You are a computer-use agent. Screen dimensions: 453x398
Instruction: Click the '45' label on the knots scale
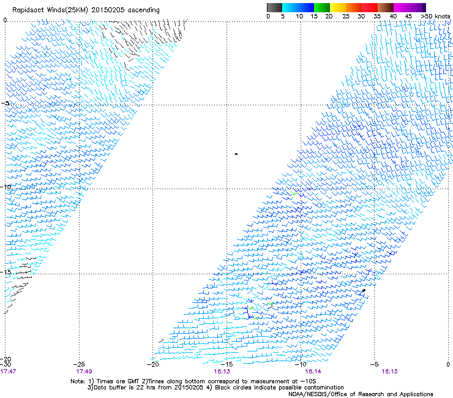tap(408, 17)
